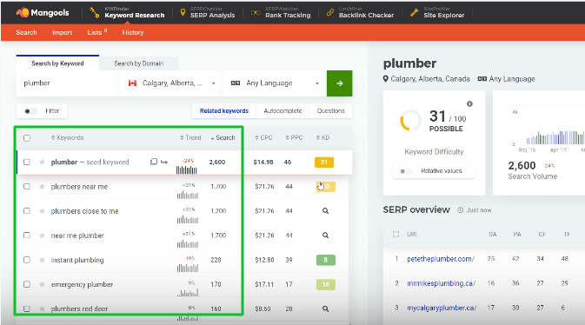Sort by PPC column
Screen dimensions: 585x325
pyautogui.click(x=294, y=137)
